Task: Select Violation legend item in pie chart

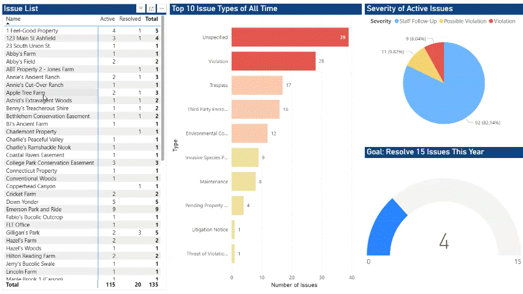Action: click(x=502, y=21)
